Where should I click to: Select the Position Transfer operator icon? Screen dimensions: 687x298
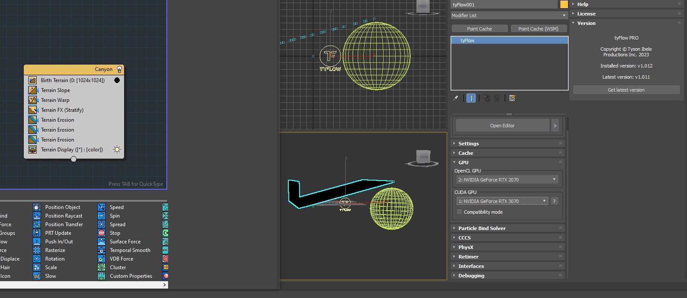click(37, 224)
